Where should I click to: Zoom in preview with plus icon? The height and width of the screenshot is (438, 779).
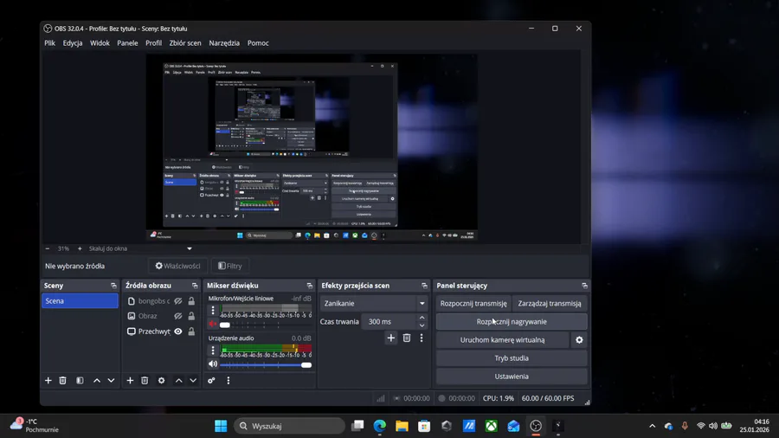80,248
